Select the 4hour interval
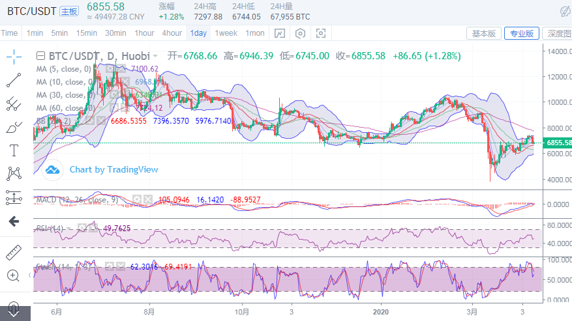572x321 pixels. click(x=172, y=33)
